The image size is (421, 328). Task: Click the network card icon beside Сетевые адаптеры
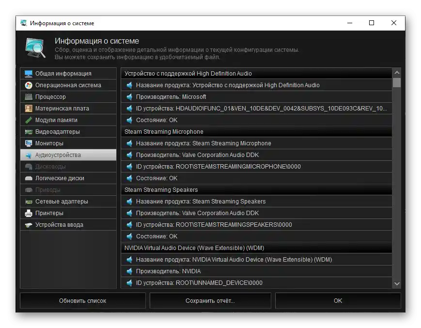point(29,202)
